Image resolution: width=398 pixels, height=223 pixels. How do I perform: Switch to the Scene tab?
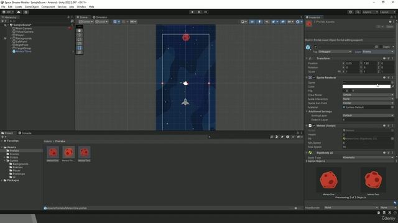(x=82, y=17)
